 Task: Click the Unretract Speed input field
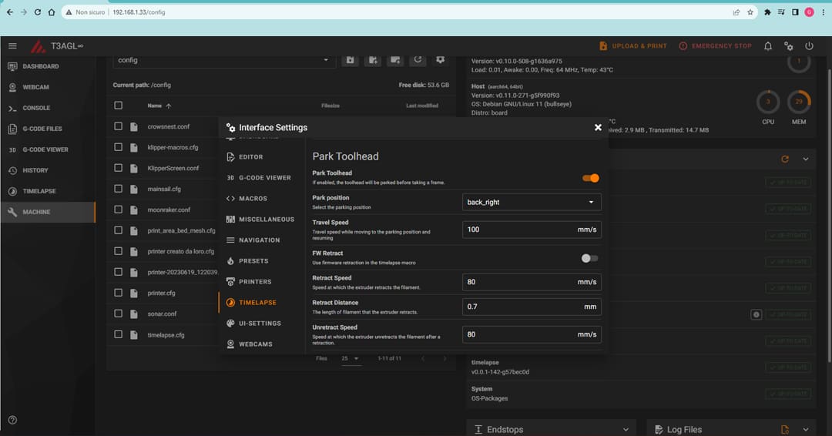pyautogui.click(x=532, y=334)
